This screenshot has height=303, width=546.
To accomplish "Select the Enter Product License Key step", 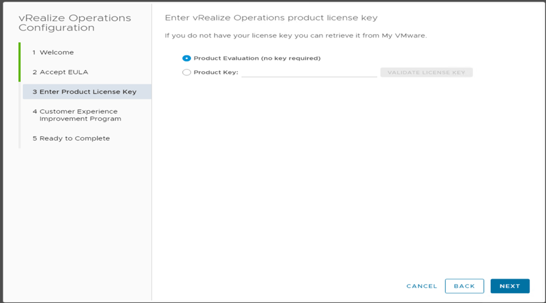I will (x=84, y=92).
